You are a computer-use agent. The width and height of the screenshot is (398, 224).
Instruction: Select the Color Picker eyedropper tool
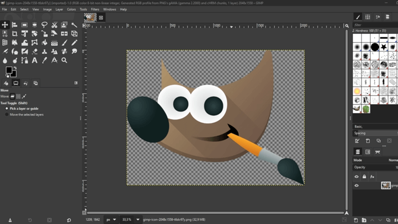(44, 60)
